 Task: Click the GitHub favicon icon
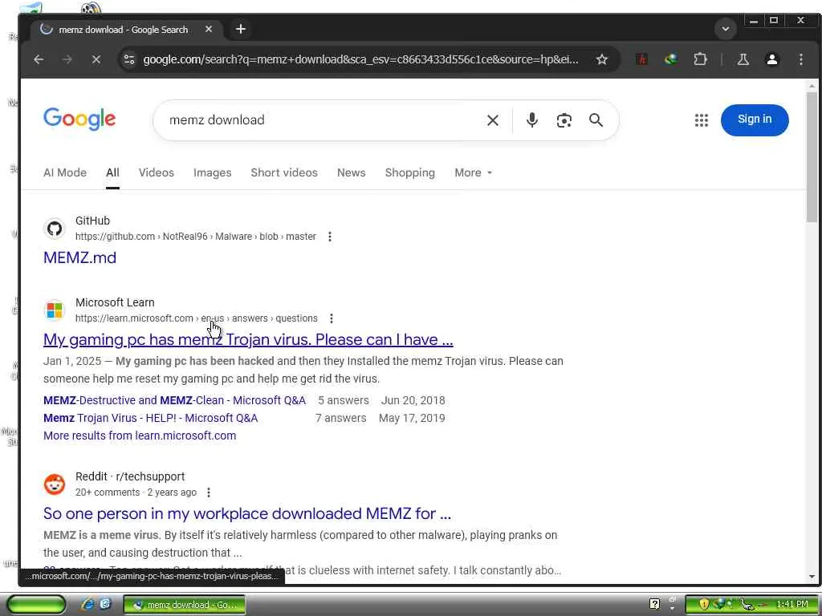click(55, 229)
